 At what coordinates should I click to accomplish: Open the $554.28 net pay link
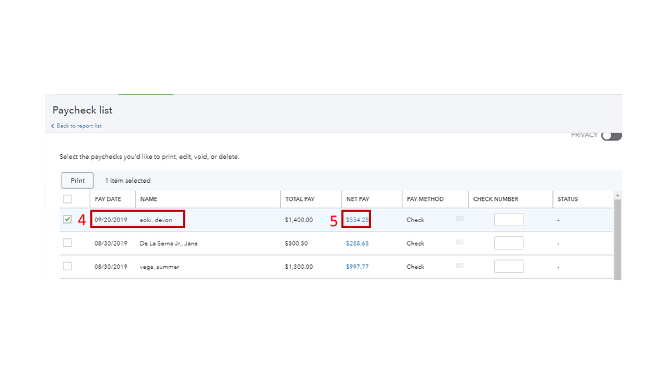coord(357,220)
